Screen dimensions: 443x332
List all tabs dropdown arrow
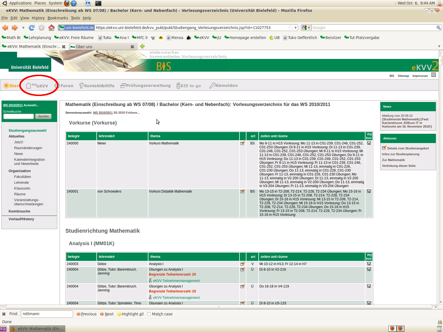click(x=439, y=46)
